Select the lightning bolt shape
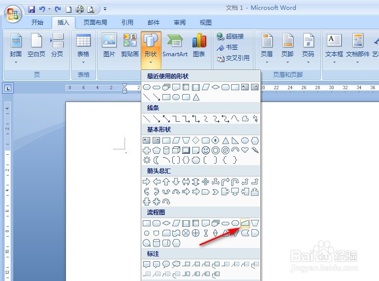The image size is (379, 281). (x=255, y=150)
